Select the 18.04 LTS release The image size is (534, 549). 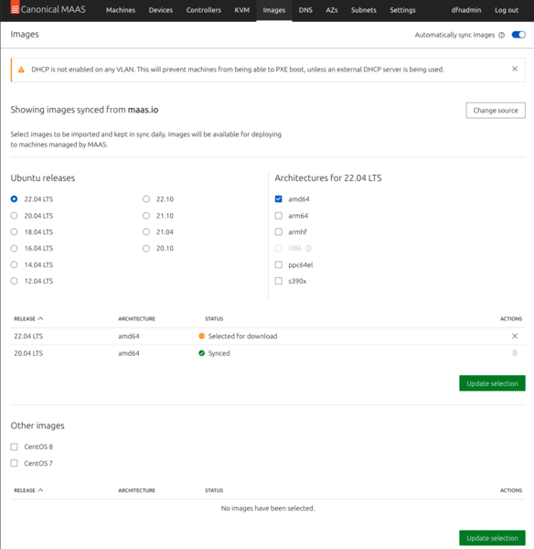(x=14, y=231)
